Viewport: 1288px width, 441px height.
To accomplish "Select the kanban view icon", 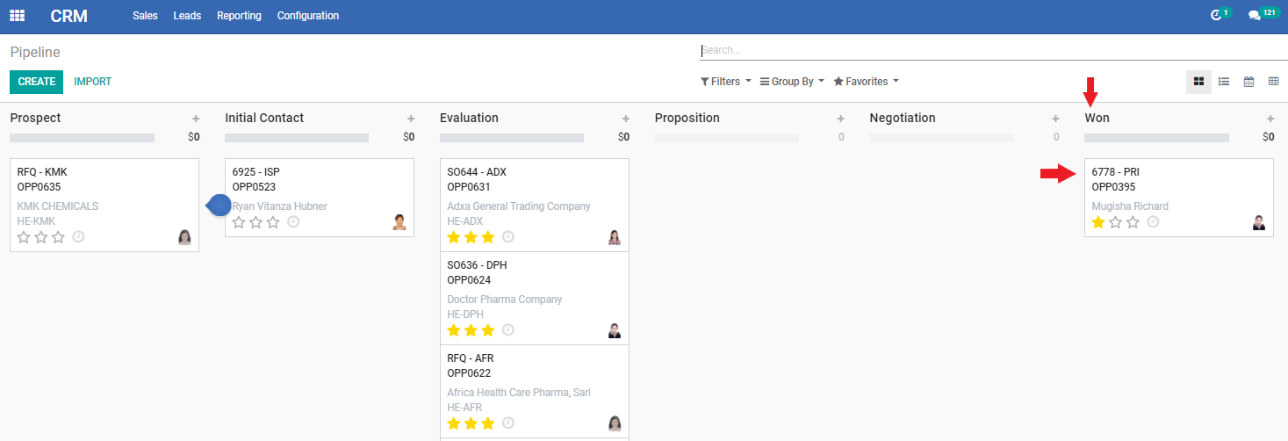I will pos(1199,82).
